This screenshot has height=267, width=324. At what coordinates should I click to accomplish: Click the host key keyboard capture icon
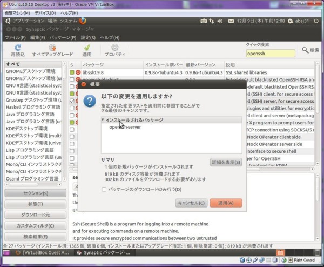tap(291, 260)
